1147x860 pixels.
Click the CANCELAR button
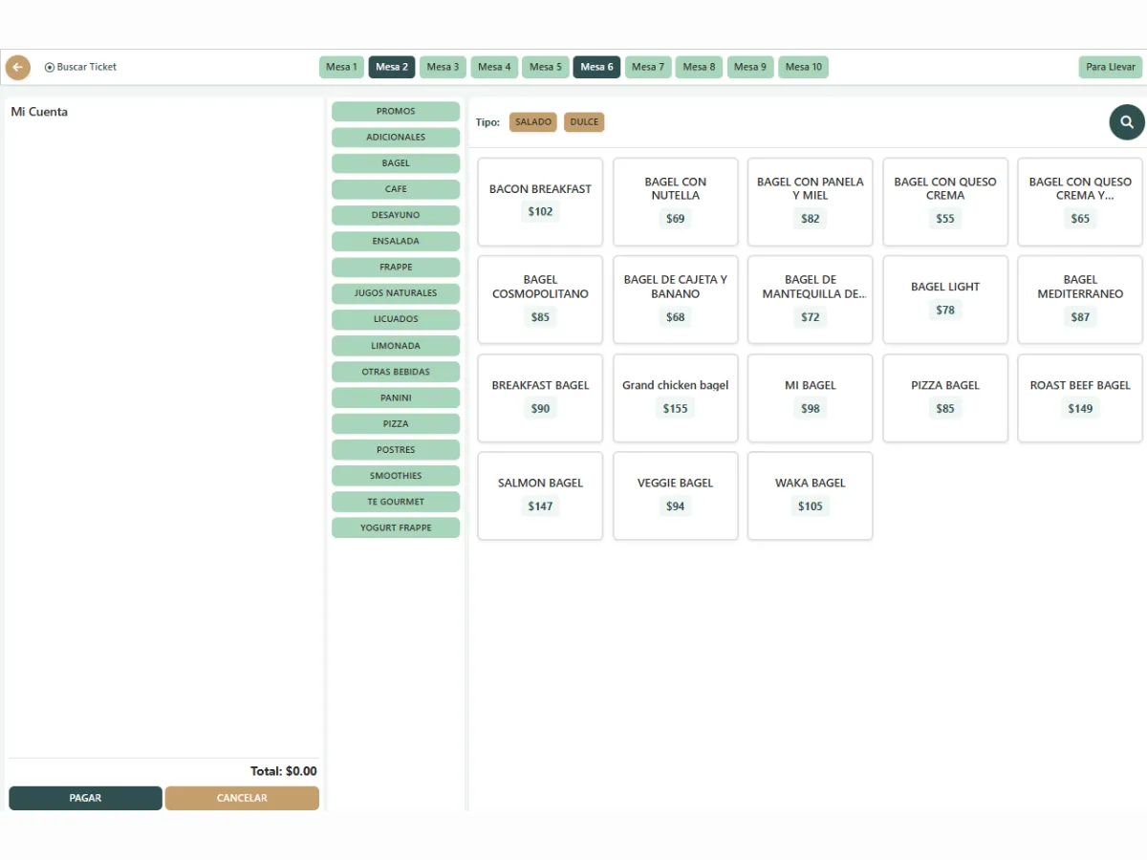click(242, 798)
